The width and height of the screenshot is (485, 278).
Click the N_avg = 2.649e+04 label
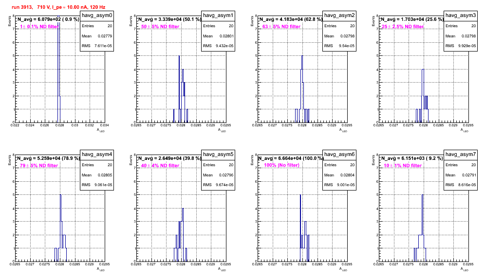(169, 158)
